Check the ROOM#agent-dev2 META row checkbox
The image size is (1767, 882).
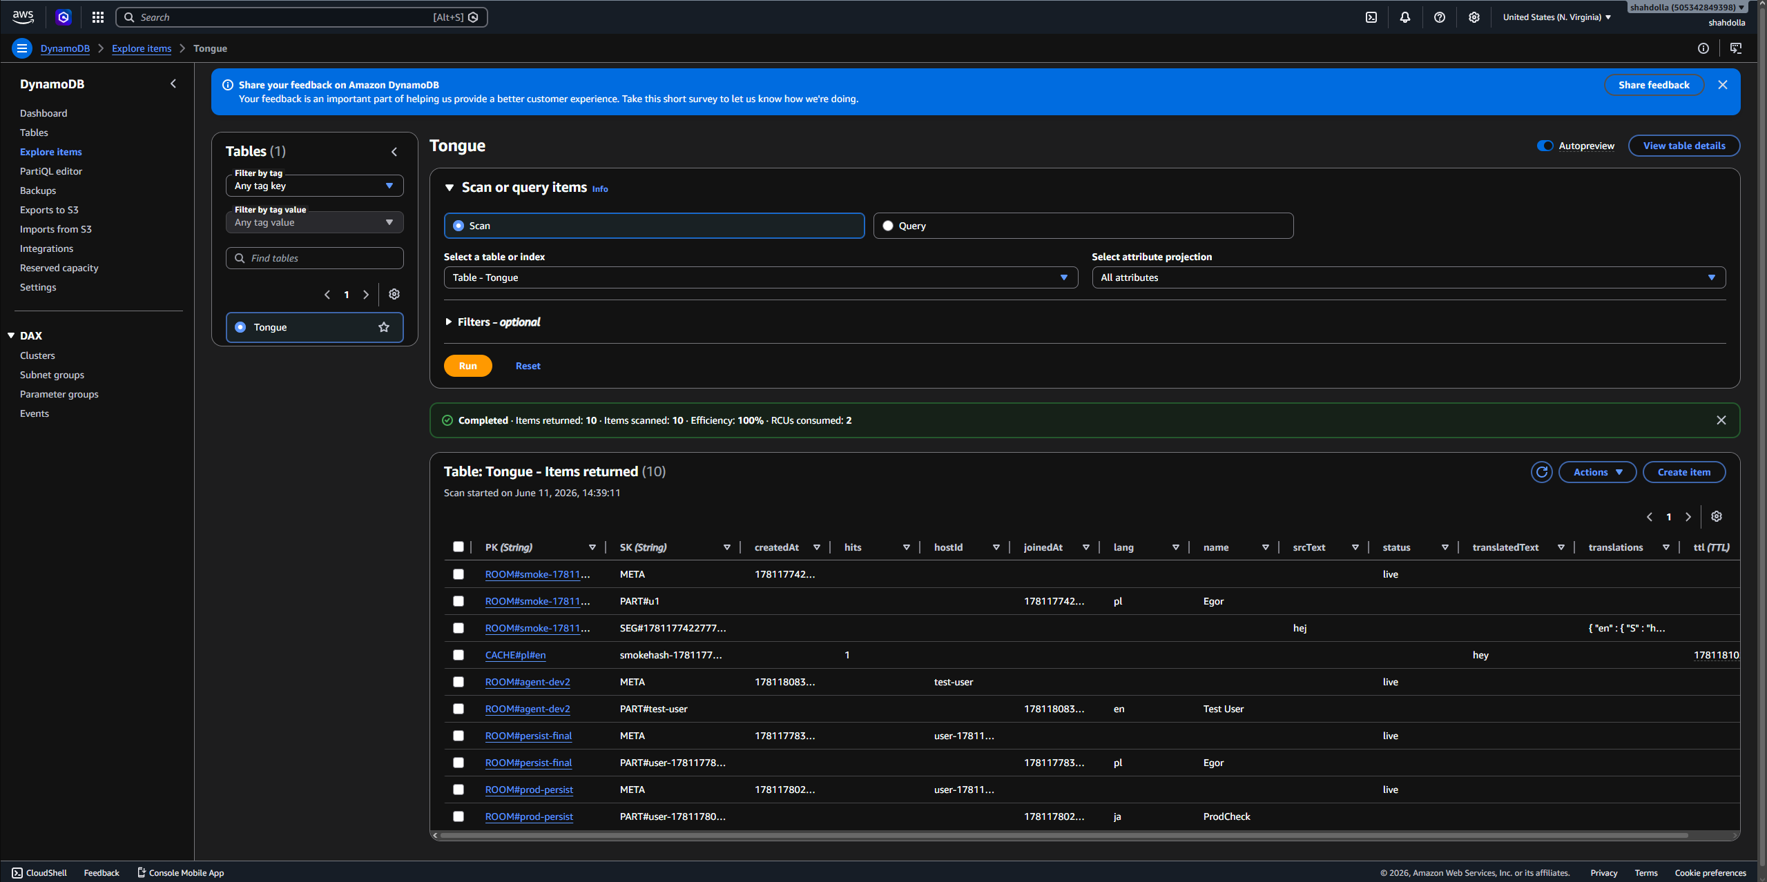coord(458,682)
